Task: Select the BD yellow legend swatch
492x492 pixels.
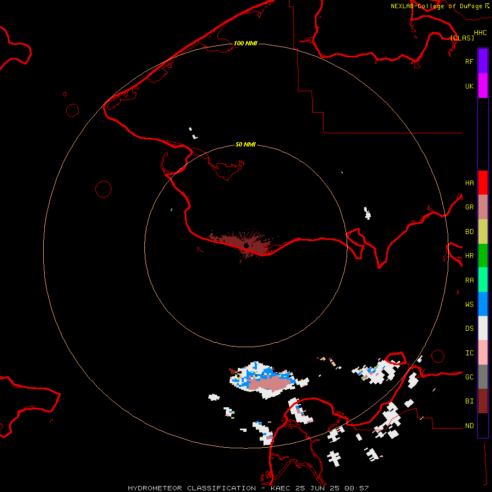Action: tap(483, 232)
